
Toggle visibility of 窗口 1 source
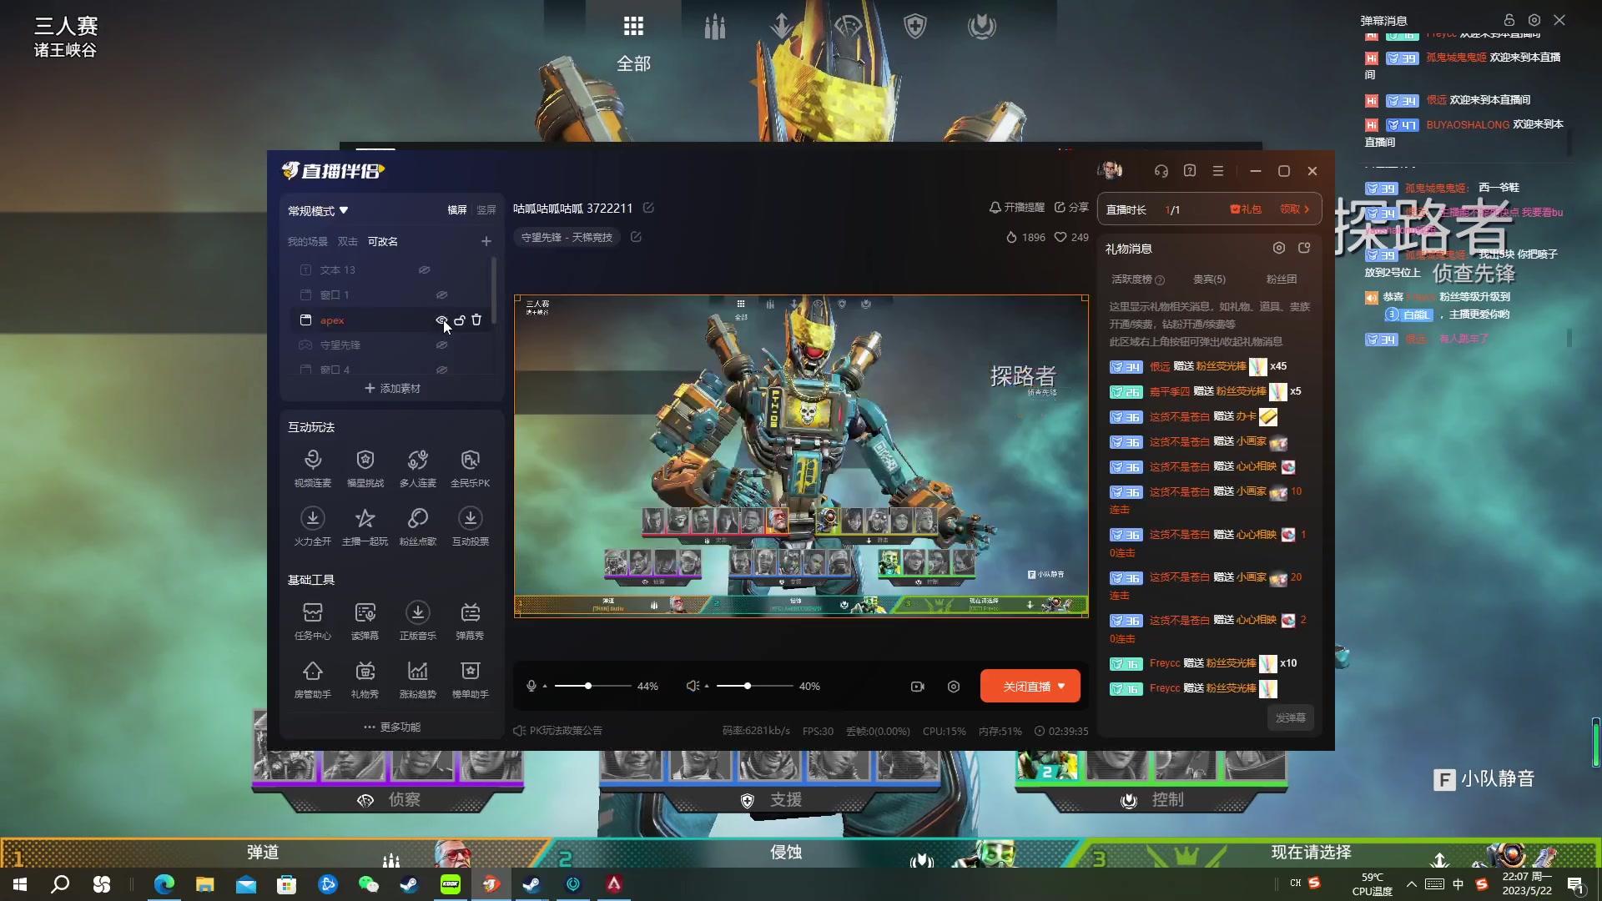click(x=441, y=294)
